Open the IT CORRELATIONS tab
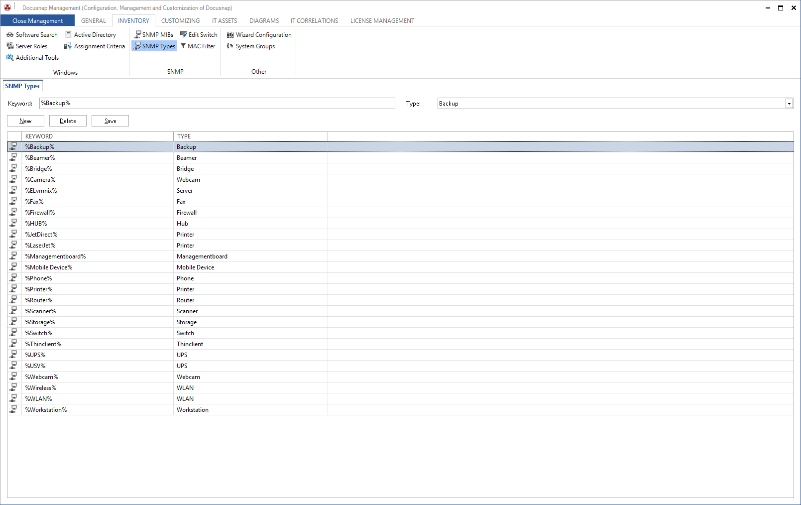The height and width of the screenshot is (505, 801). coord(315,21)
